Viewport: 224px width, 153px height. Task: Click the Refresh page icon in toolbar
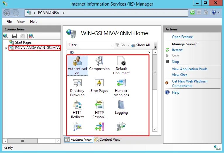[x=192, y=13]
